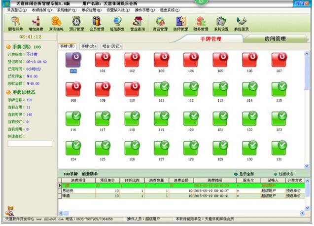Image resolution: width=314 pixels, height=226 pixels.
Task: Select available green wristband 124
Action: [73, 148]
